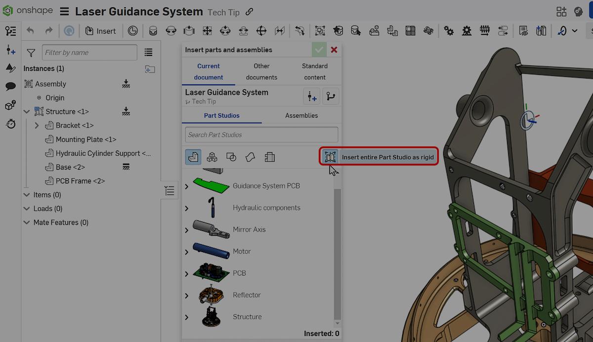This screenshot has width=593, height=342.
Task: Expand the Motor item in insert list
Action: pos(187,251)
